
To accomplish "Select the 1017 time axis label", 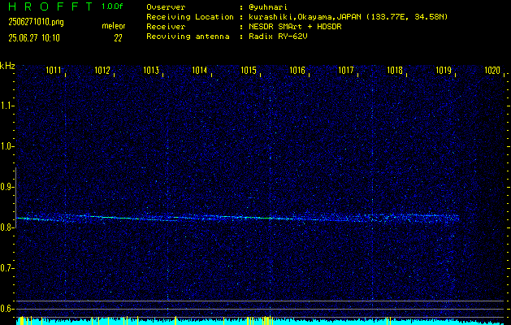I will tap(346, 70).
